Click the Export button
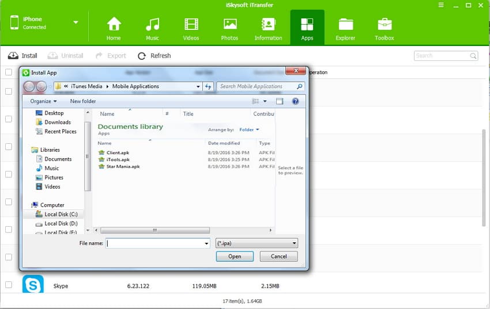This screenshot has height=309, width=490. pyautogui.click(x=111, y=55)
